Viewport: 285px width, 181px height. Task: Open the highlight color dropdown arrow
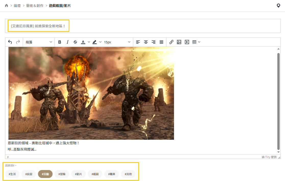pos(100,42)
